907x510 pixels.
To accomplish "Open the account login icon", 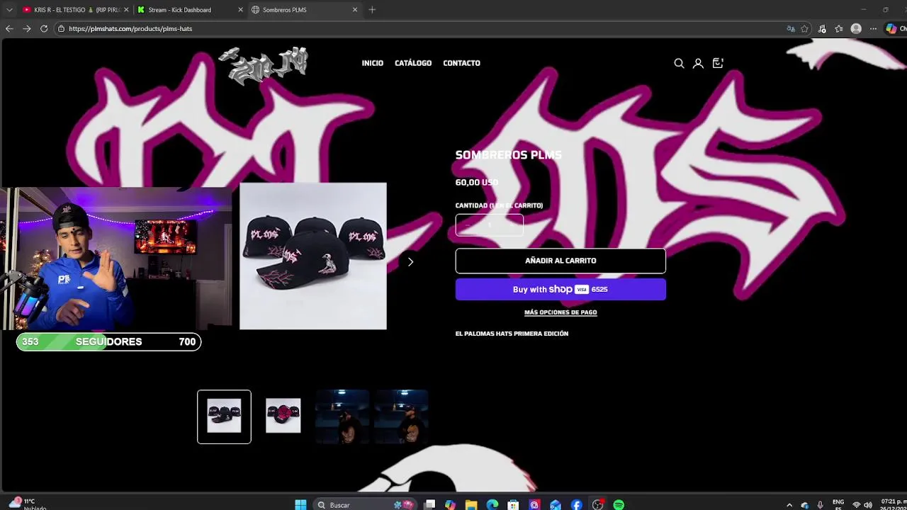I will tap(698, 63).
